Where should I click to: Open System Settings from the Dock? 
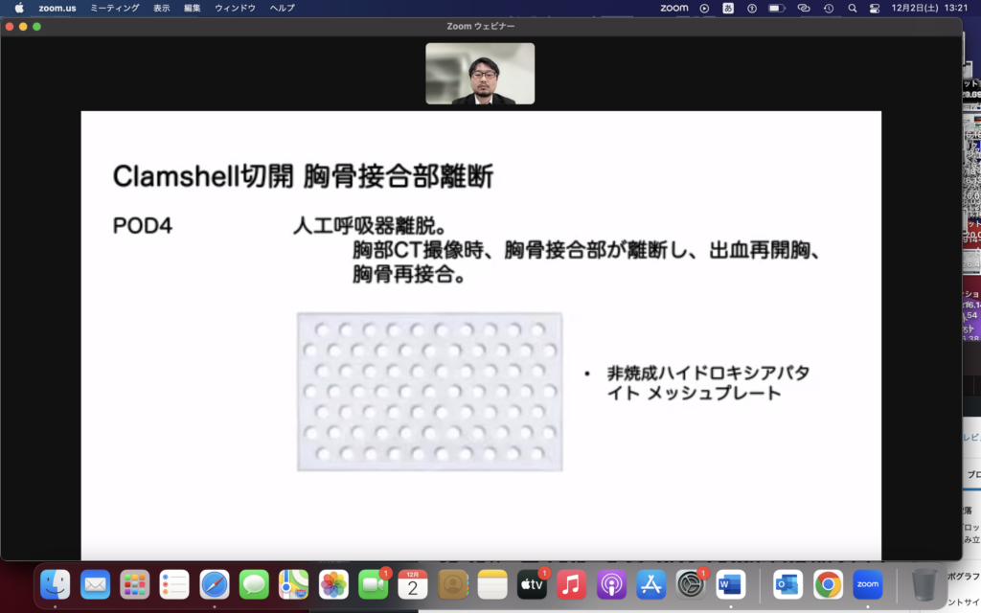(690, 583)
